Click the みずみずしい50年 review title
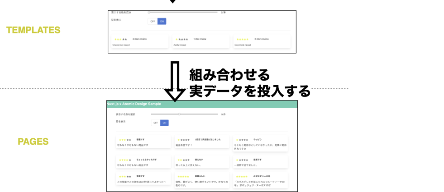Image resolution: width=444 pixels, height=192 pixels. click(x=262, y=176)
